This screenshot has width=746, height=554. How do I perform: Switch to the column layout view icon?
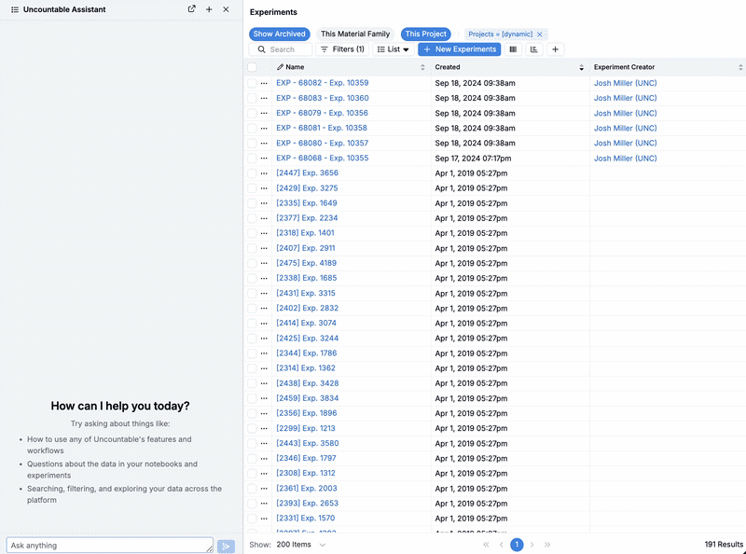click(513, 49)
